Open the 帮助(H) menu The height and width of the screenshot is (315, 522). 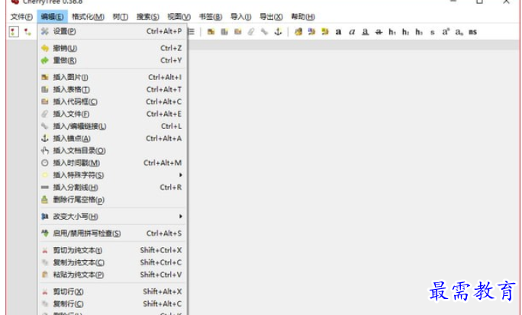pyautogui.click(x=303, y=17)
